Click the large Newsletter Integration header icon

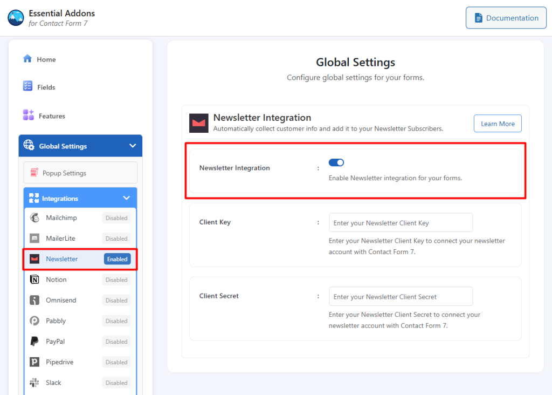pos(199,123)
